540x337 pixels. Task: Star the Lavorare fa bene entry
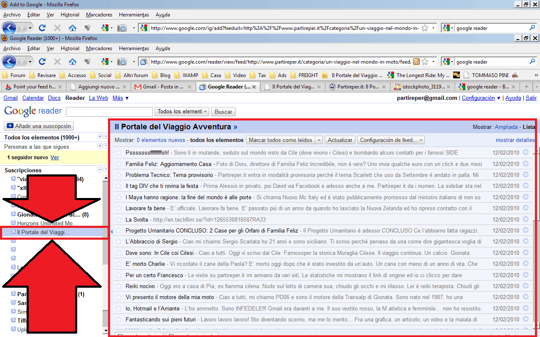point(119,208)
